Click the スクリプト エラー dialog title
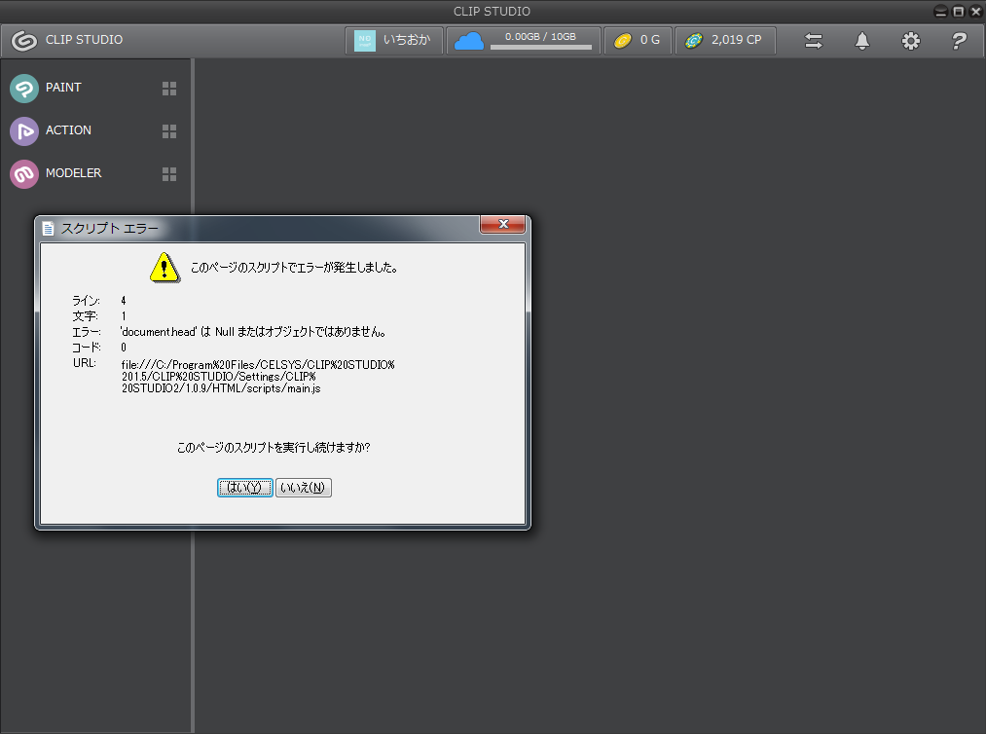Image resolution: width=986 pixels, height=734 pixels. (x=109, y=229)
